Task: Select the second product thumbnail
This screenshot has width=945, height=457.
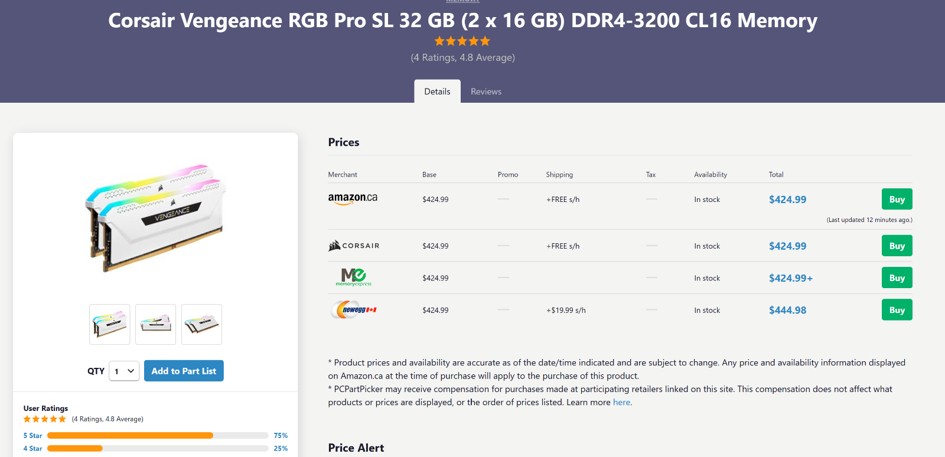Action: [x=155, y=324]
